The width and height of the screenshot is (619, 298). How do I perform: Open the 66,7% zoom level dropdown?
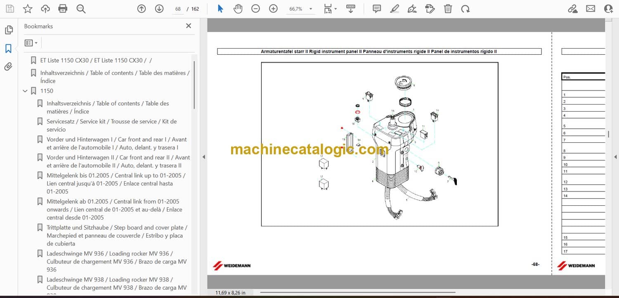pyautogui.click(x=300, y=9)
